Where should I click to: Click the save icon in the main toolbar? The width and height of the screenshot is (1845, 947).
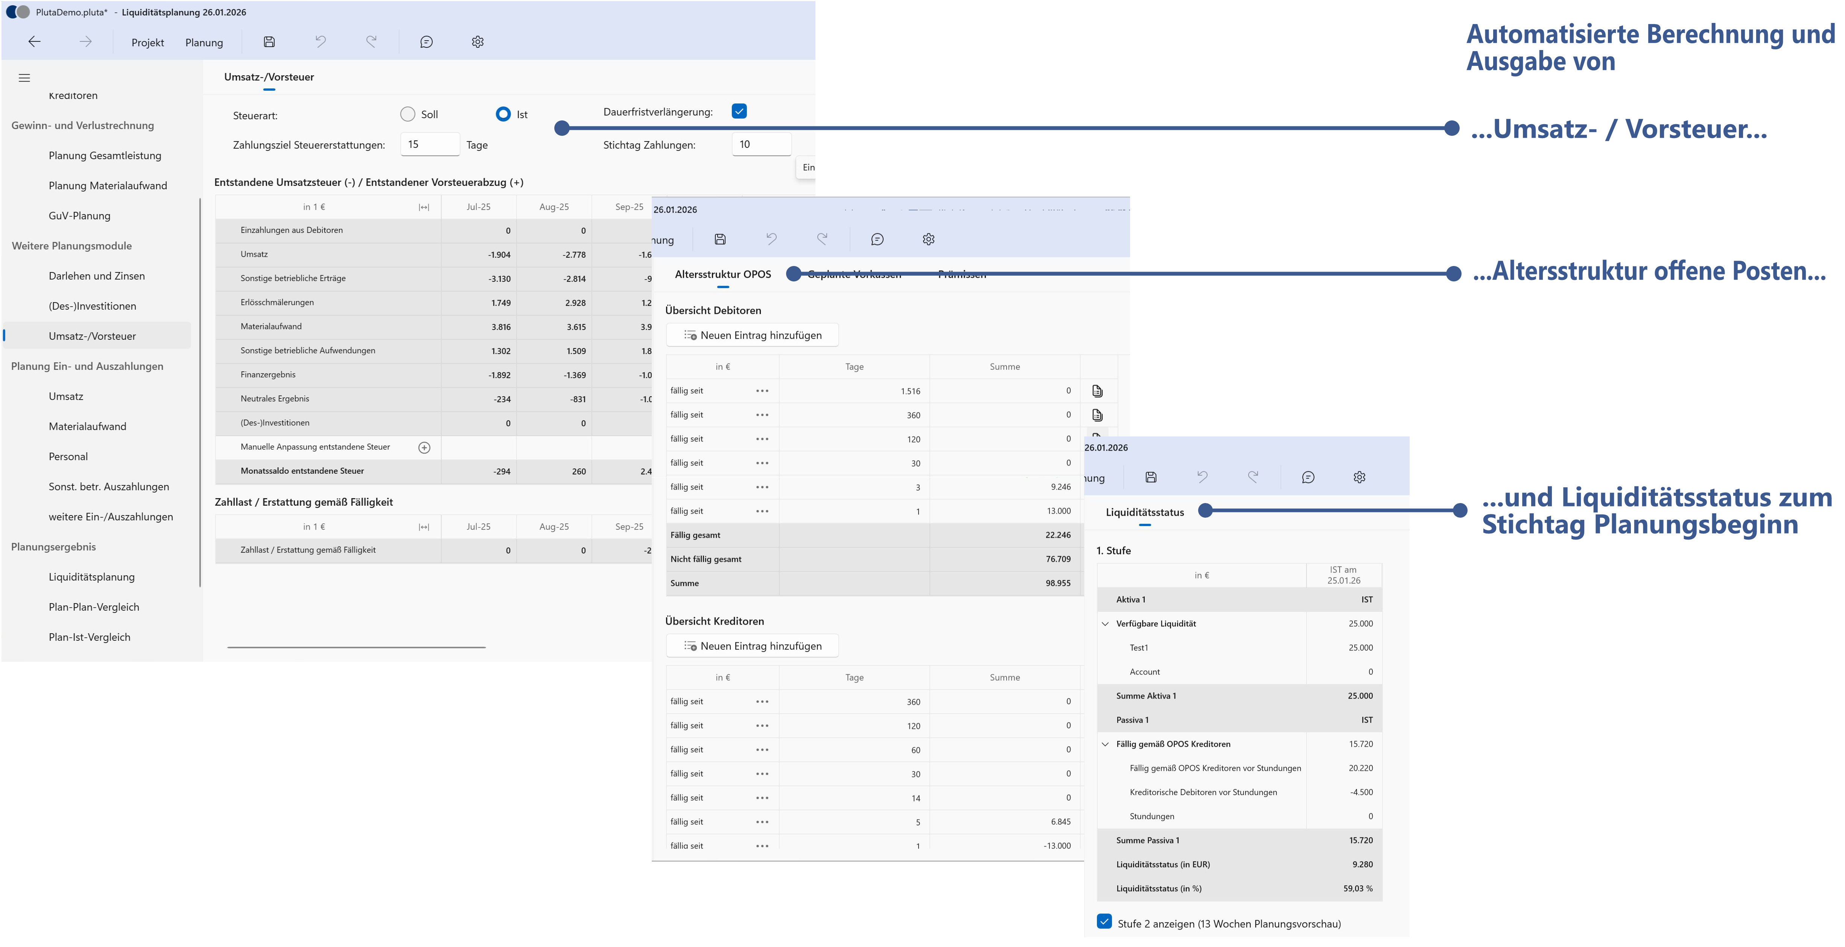269,41
